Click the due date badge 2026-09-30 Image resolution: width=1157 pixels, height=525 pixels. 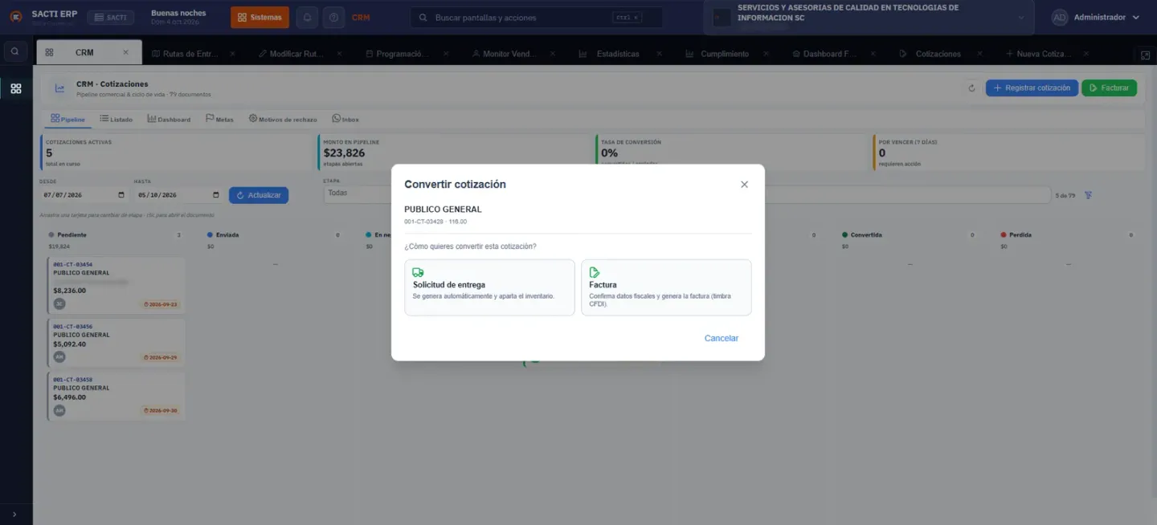pos(161,410)
